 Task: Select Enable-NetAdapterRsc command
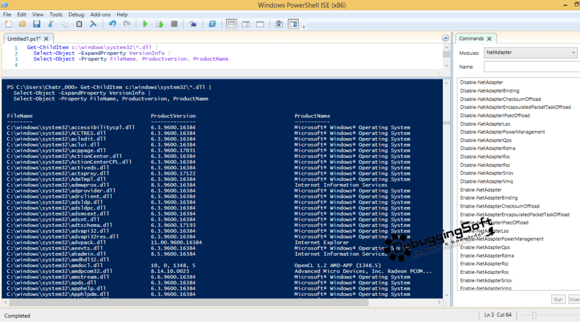click(484, 264)
